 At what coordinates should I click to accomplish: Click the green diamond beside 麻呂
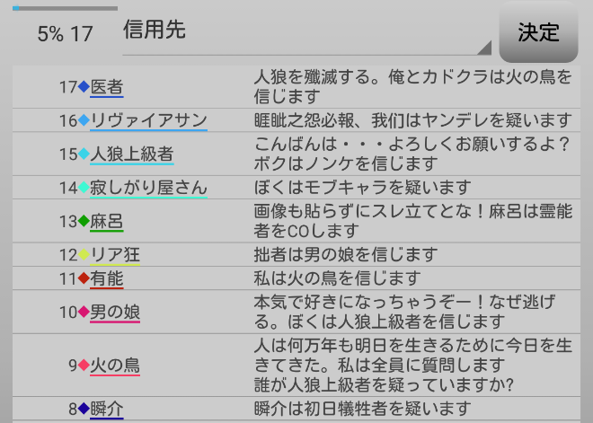click(84, 221)
